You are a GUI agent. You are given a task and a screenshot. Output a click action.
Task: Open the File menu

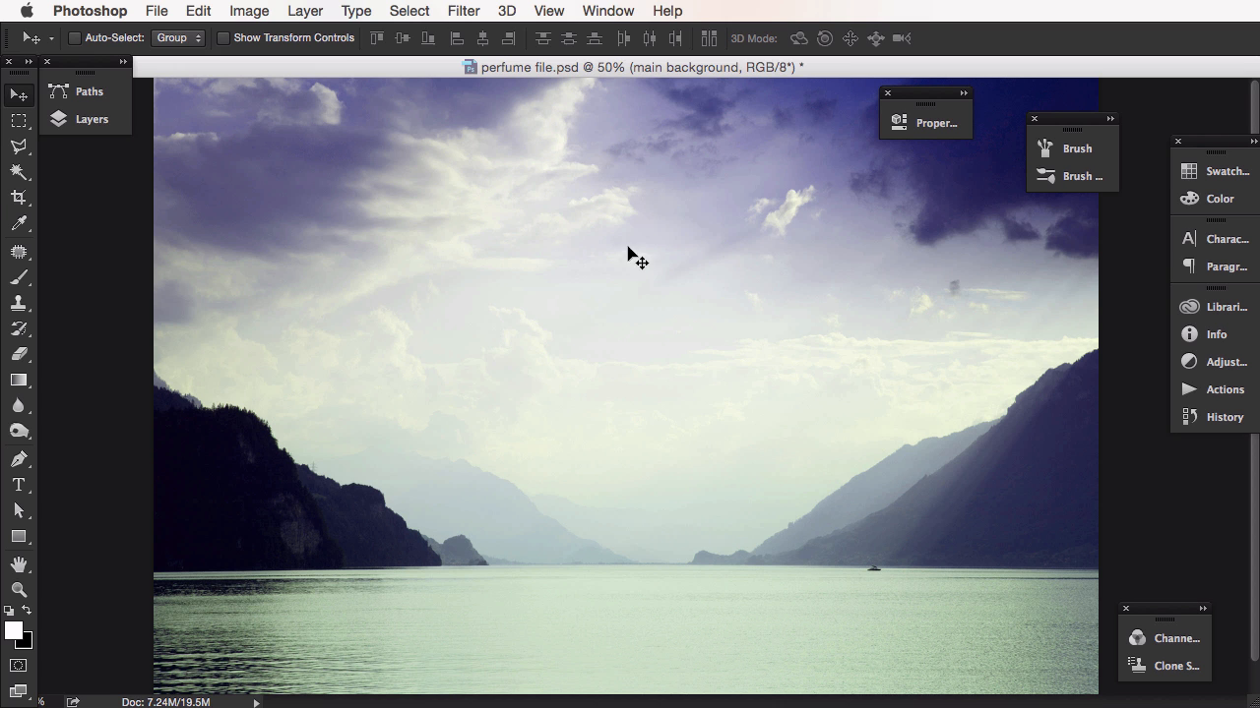point(157,11)
